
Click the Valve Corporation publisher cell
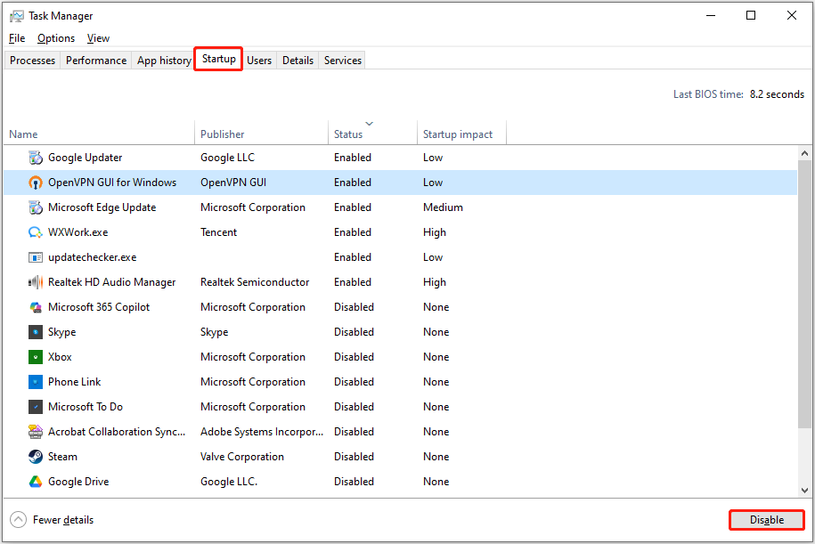[242, 457]
